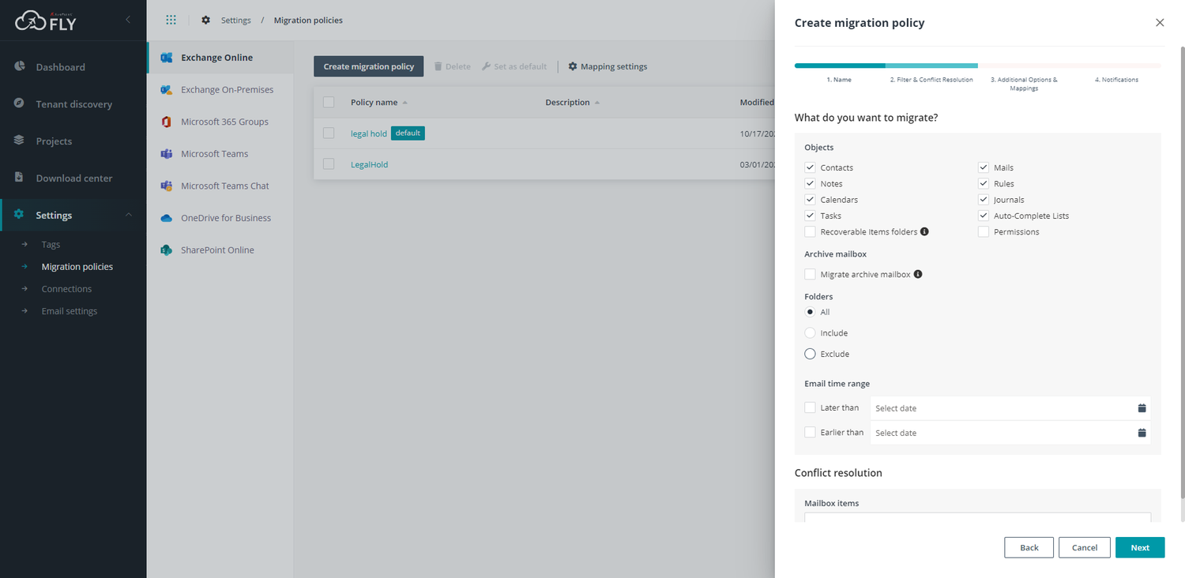Image resolution: width=1185 pixels, height=578 pixels.
Task: Open the legal hold policy
Action: 368,133
